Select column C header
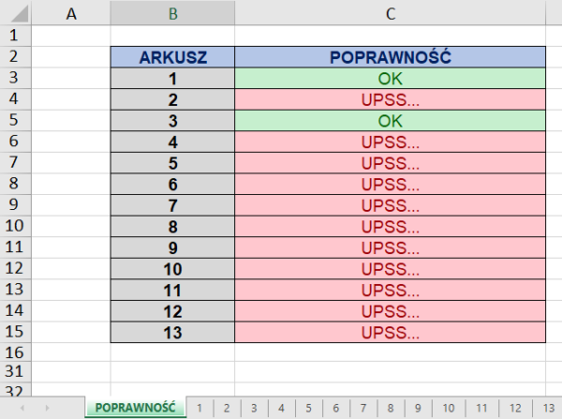Viewport: 562px width, 419px height. tap(390, 13)
